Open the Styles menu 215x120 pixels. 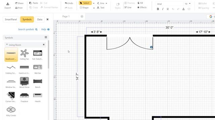pyautogui.click(x=118, y=6)
